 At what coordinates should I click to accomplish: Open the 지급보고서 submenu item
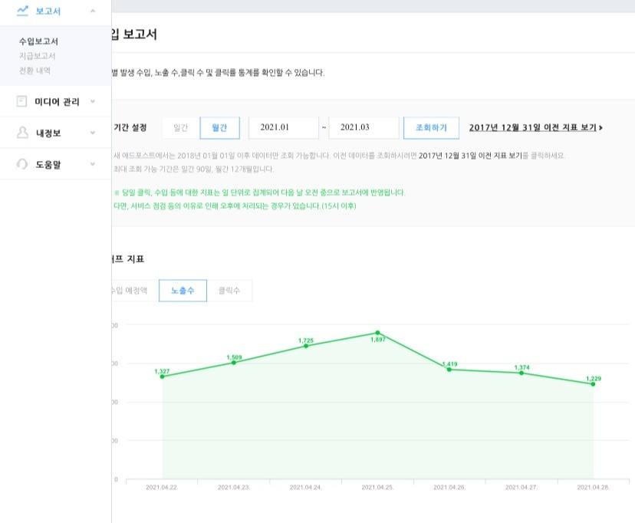click(x=37, y=56)
